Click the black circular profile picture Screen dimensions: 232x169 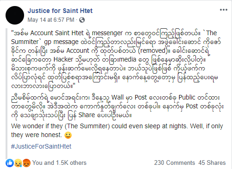(x=15, y=15)
